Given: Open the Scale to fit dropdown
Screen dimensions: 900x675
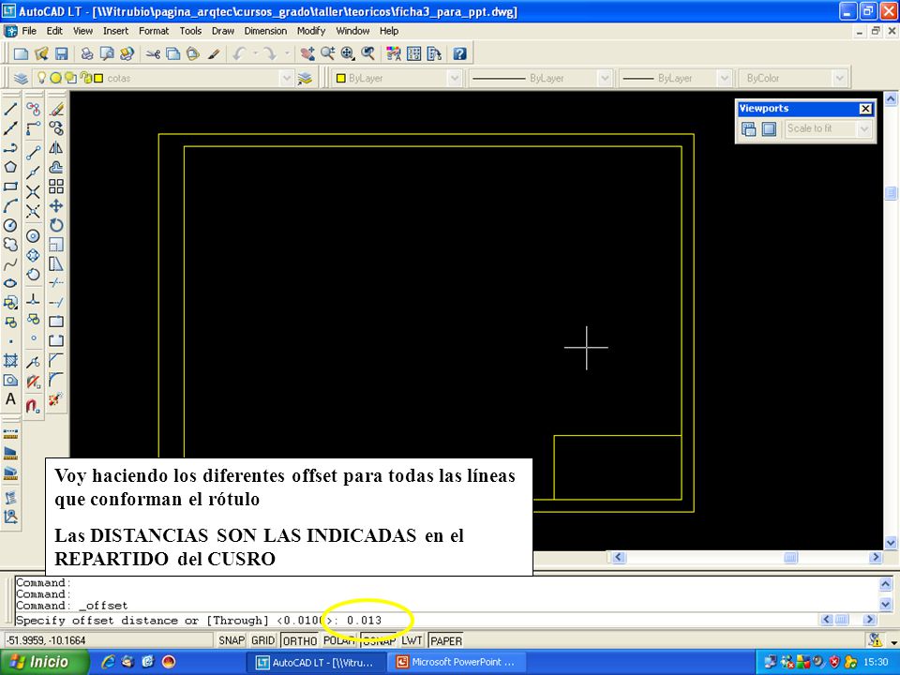Looking at the screenshot, I should pyautogui.click(x=864, y=128).
